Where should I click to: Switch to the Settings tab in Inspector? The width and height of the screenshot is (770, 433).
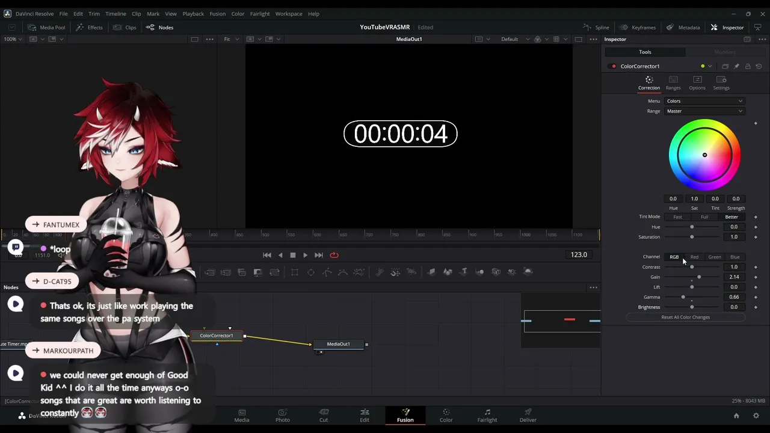721,83
